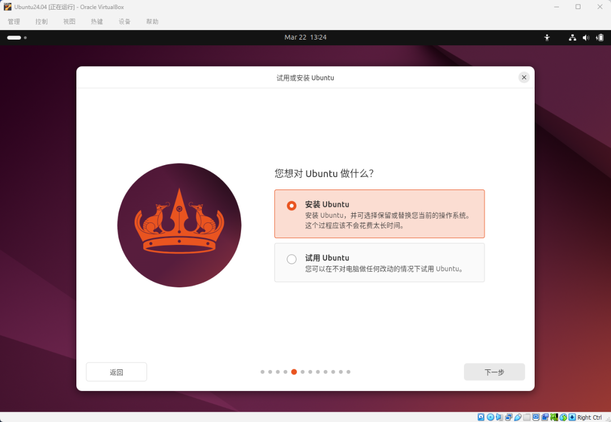Open the 视图 menu in VirtualBox
611x422 pixels.
coord(69,21)
